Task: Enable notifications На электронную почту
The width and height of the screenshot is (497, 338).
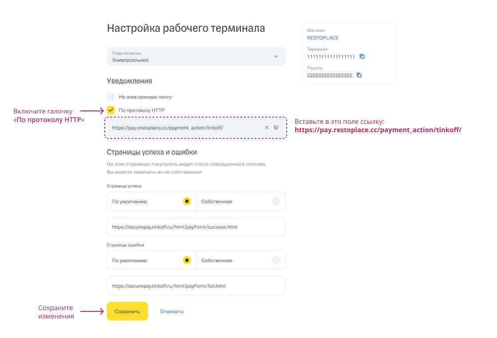Action: click(110, 96)
